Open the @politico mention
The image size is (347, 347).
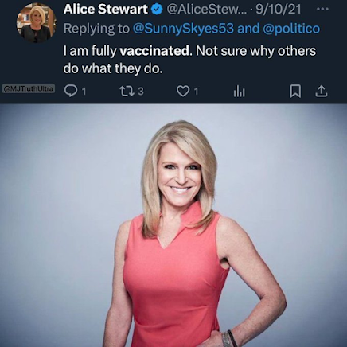pos(291,29)
